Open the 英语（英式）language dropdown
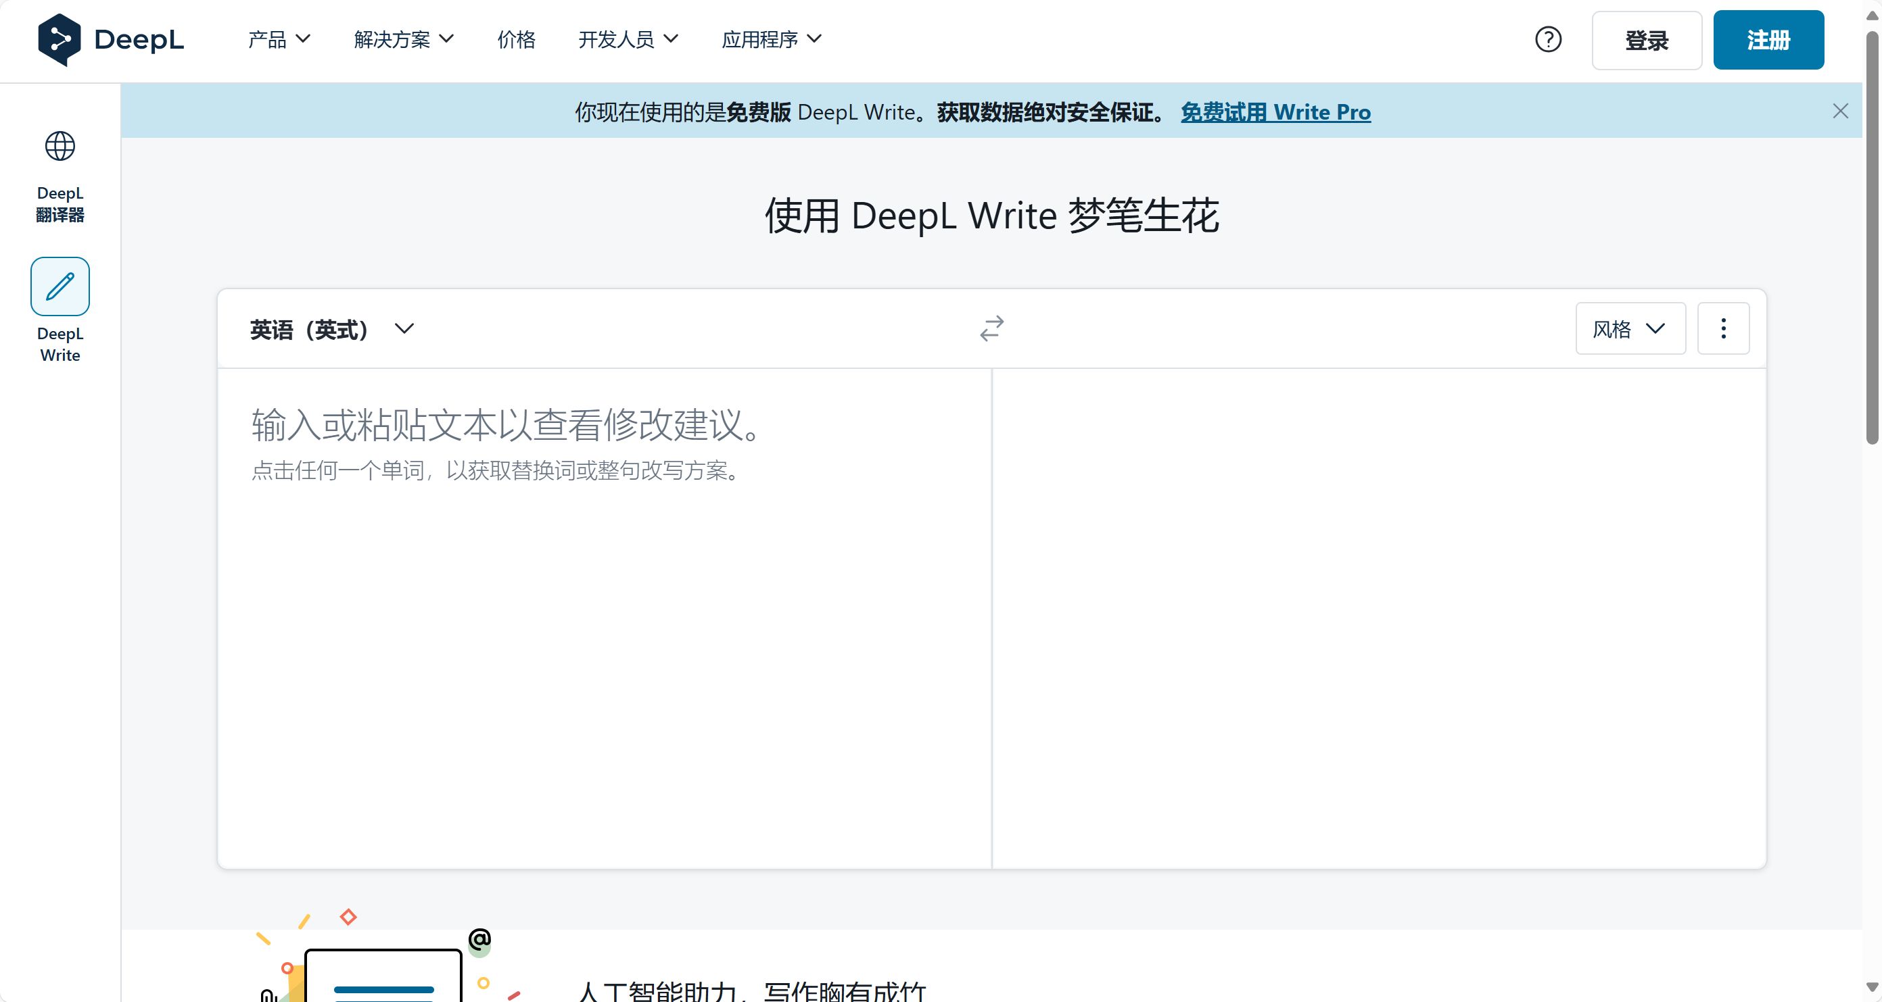This screenshot has height=1002, width=1882. [x=333, y=329]
